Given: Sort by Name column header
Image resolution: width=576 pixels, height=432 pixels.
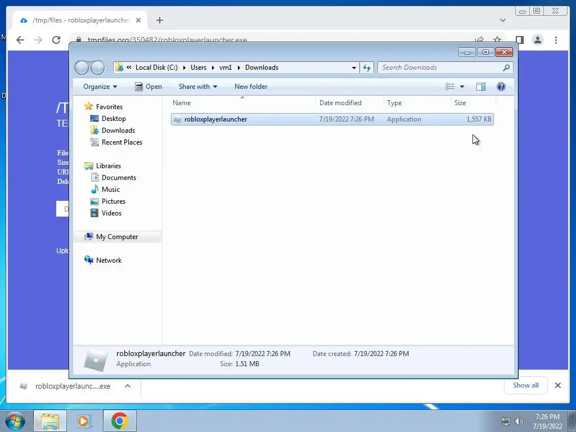Looking at the screenshot, I should [x=242, y=103].
